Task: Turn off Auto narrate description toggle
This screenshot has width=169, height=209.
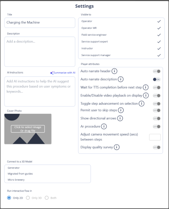Action: point(157,79)
